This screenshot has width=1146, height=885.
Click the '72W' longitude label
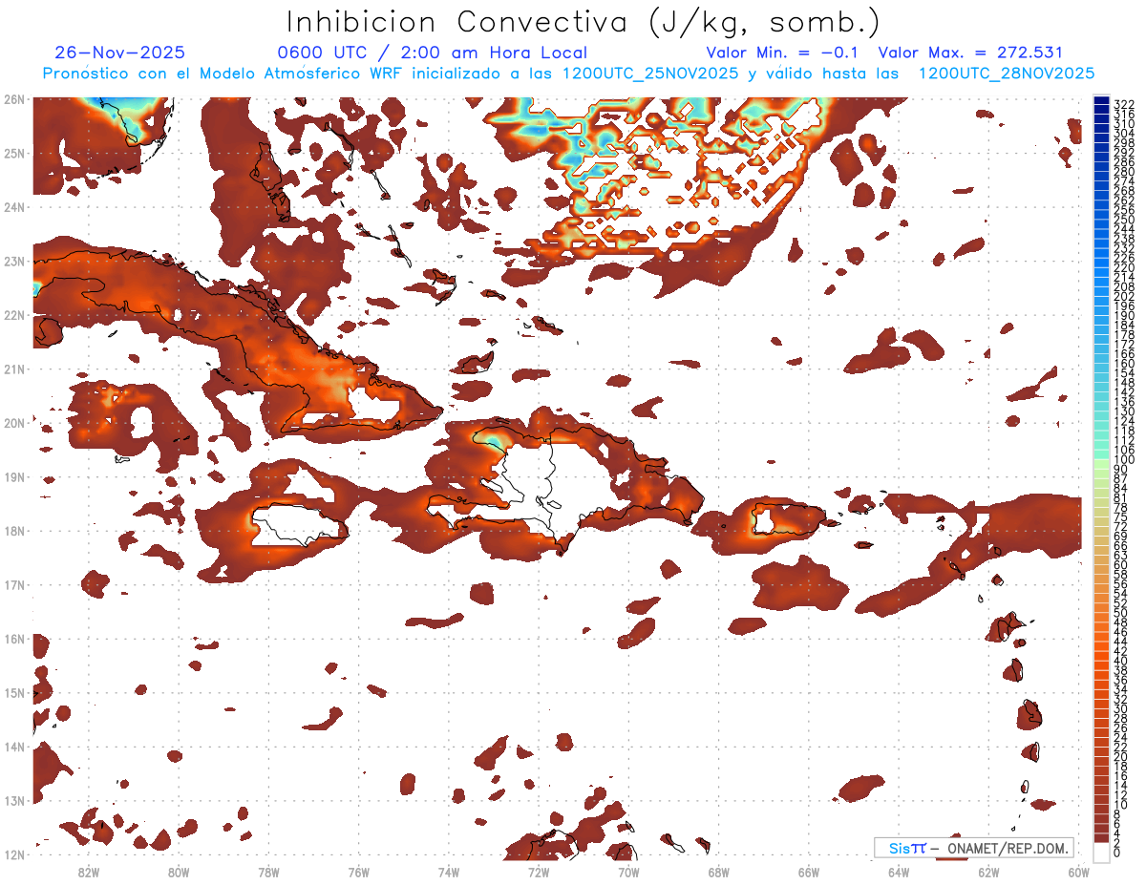(539, 872)
